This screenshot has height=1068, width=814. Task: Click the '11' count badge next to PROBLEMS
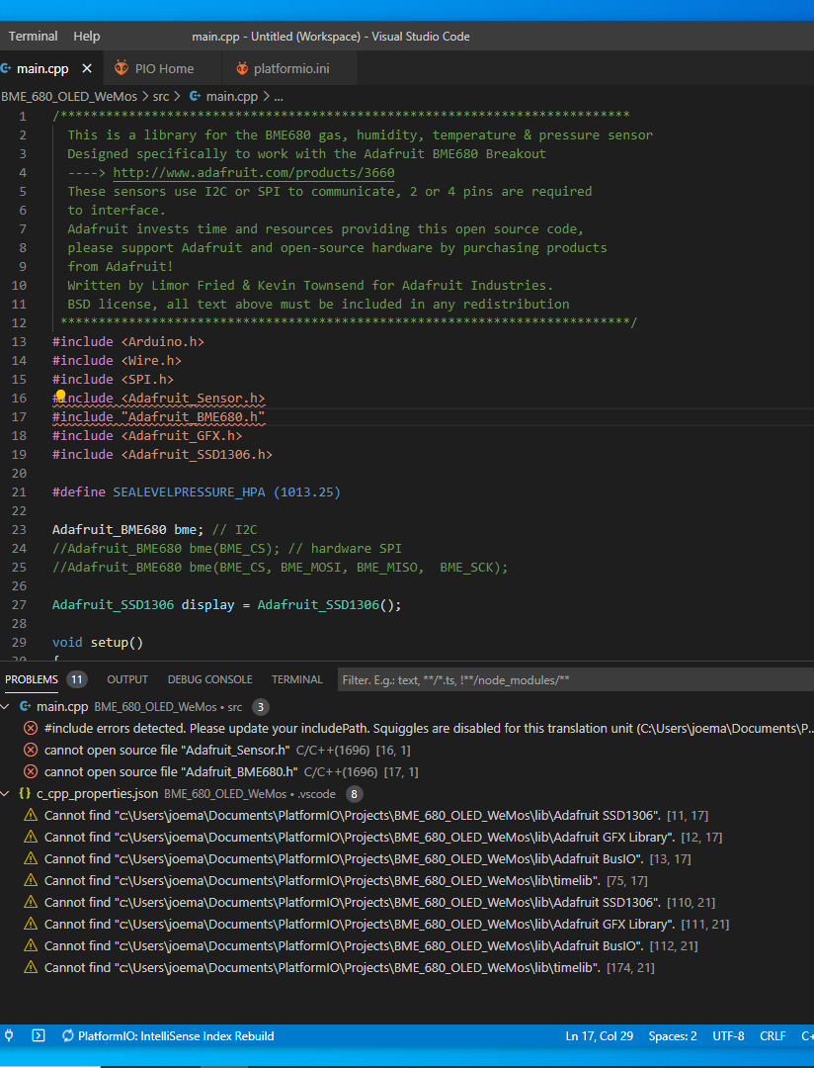coord(77,679)
